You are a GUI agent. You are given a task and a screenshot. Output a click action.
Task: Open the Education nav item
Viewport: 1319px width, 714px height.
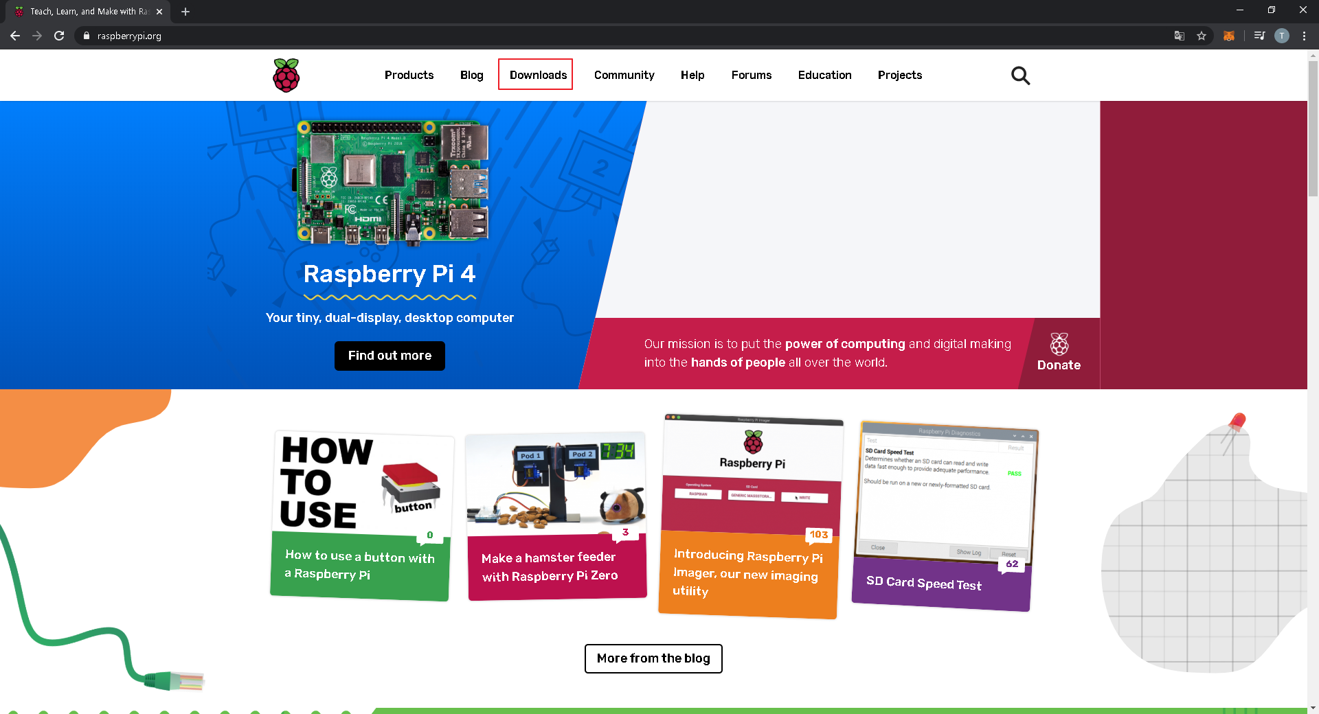824,75
